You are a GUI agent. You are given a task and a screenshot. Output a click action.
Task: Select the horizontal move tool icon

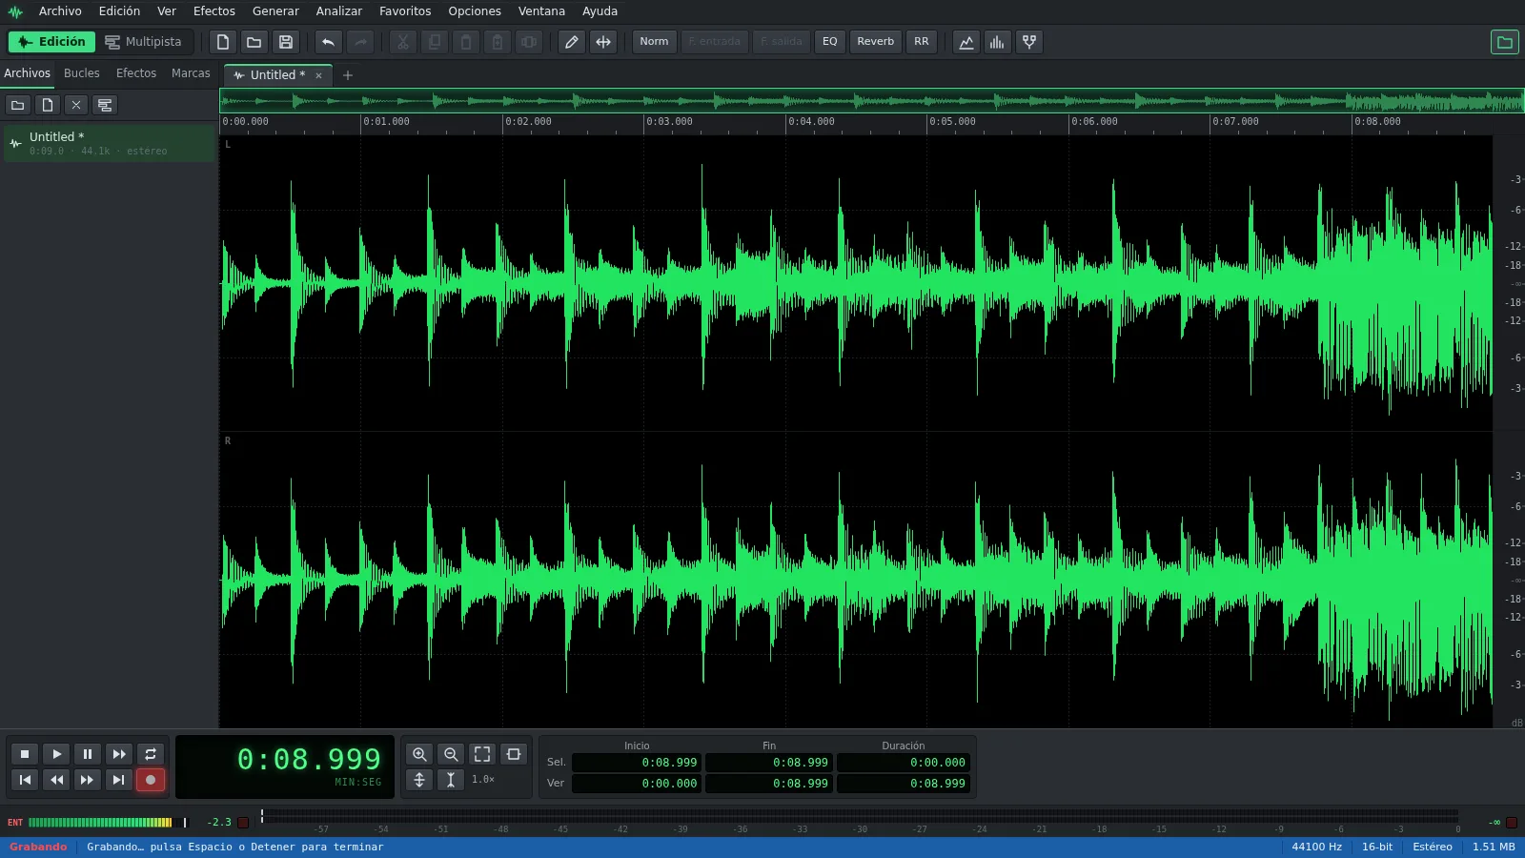[603, 42]
